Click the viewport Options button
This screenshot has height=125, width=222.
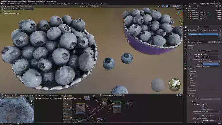click(x=179, y=9)
